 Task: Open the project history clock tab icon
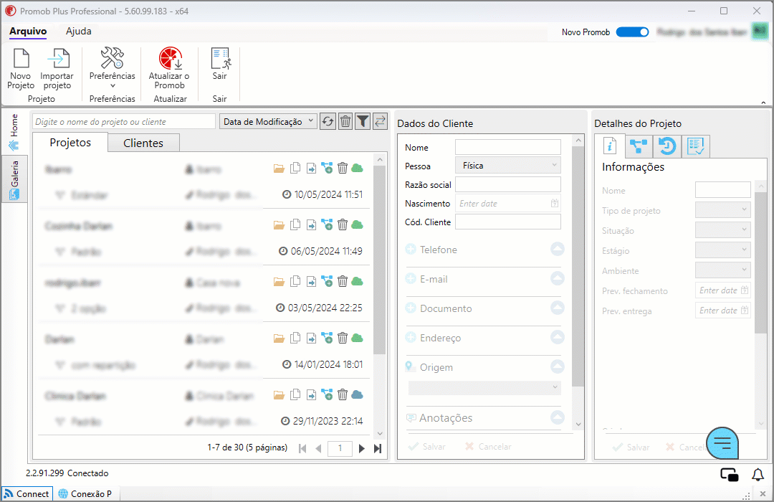pyautogui.click(x=667, y=146)
